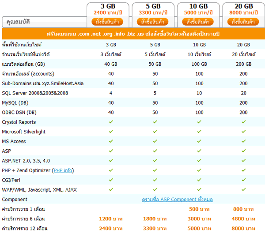Open the ASP Component list link

tap(177, 200)
